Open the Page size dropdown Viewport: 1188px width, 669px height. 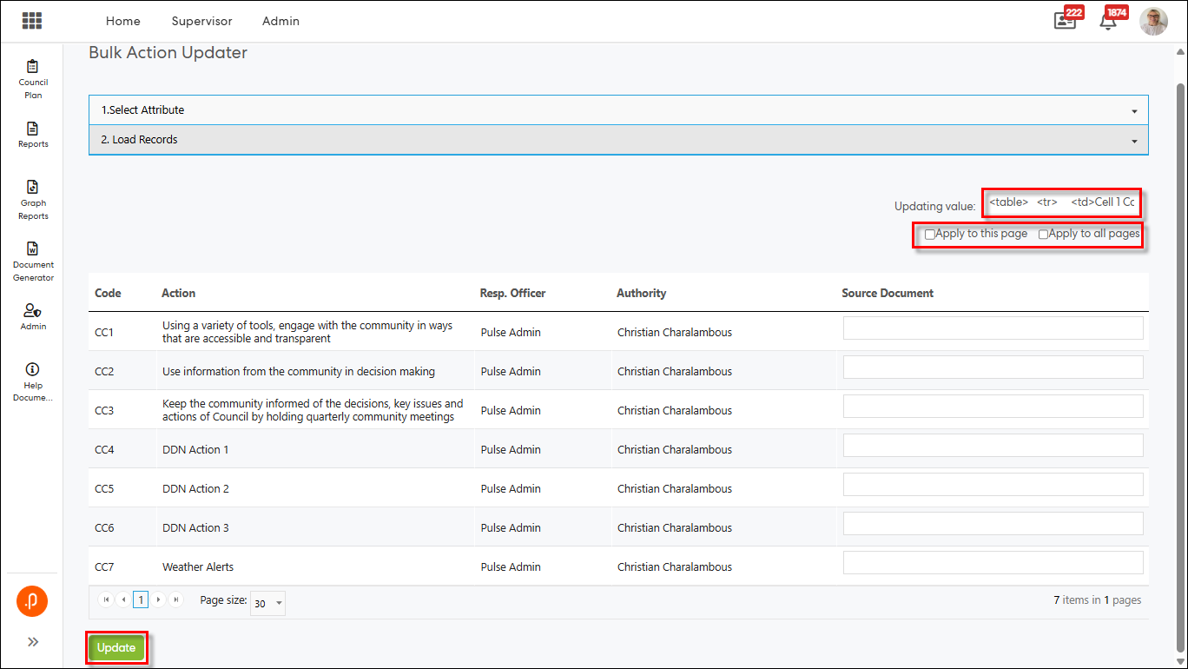click(267, 603)
